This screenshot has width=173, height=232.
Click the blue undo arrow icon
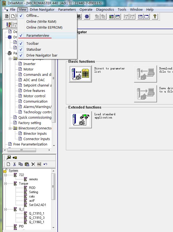point(45,164)
